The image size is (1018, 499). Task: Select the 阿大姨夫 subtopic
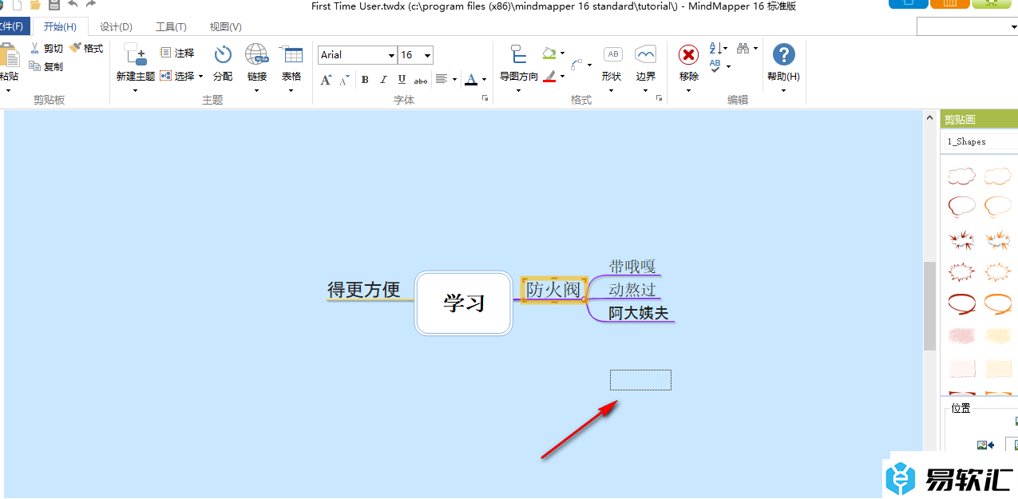click(639, 314)
